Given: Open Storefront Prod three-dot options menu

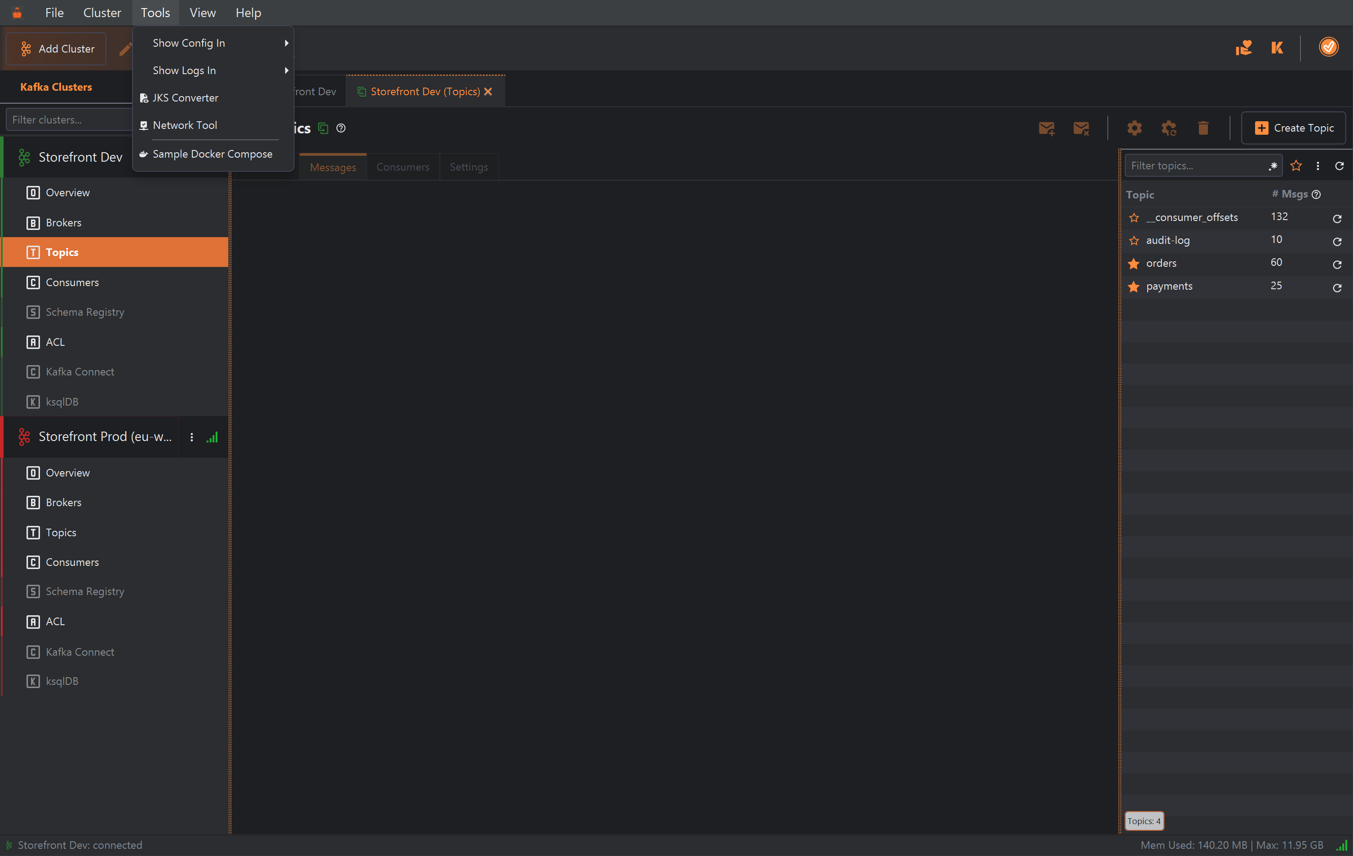Looking at the screenshot, I should click(192, 437).
